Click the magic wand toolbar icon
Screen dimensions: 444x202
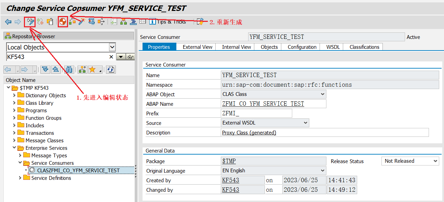point(81,22)
